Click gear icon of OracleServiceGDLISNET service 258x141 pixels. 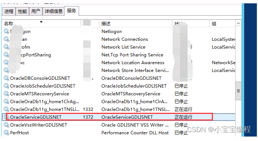pyautogui.click(x=6, y=117)
